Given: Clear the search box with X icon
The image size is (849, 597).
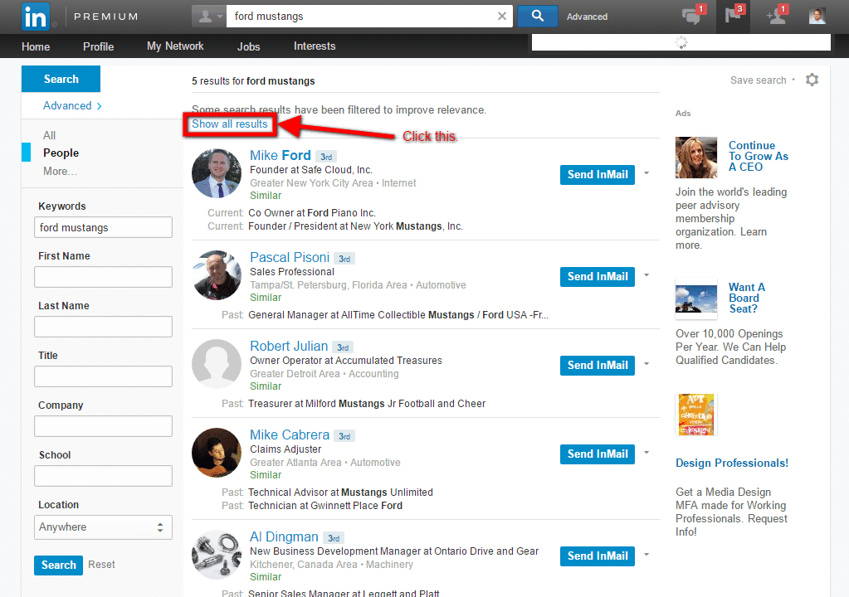Looking at the screenshot, I should tap(502, 16).
